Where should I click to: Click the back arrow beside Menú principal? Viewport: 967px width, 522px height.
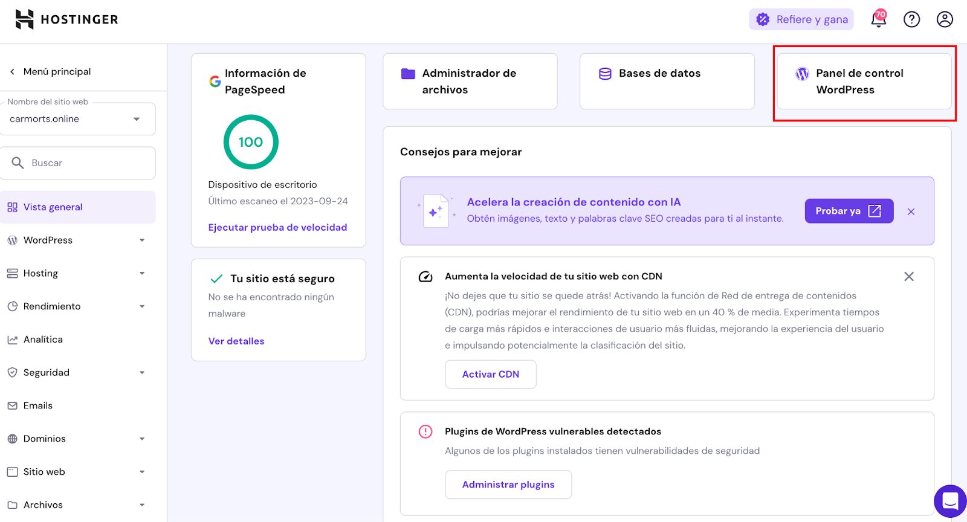coord(12,71)
